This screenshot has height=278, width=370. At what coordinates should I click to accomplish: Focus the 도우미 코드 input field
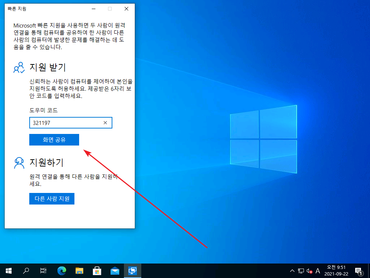coord(70,123)
